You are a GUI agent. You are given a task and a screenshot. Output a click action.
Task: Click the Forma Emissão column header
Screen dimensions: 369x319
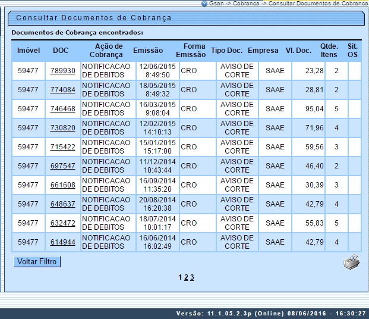191,51
